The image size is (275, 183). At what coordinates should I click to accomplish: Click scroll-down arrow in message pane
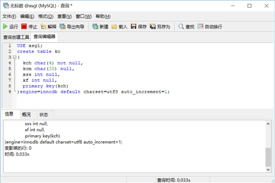[x=268, y=170]
